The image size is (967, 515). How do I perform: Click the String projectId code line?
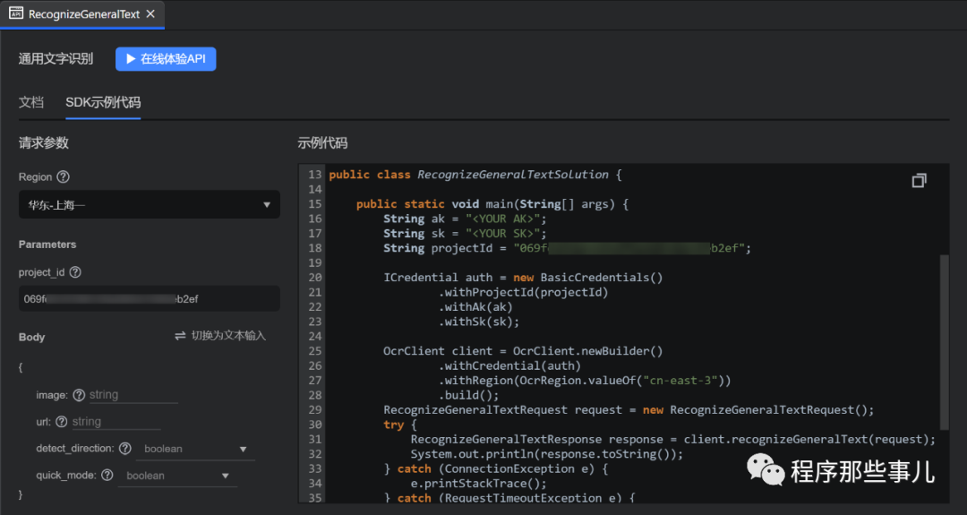(x=567, y=249)
